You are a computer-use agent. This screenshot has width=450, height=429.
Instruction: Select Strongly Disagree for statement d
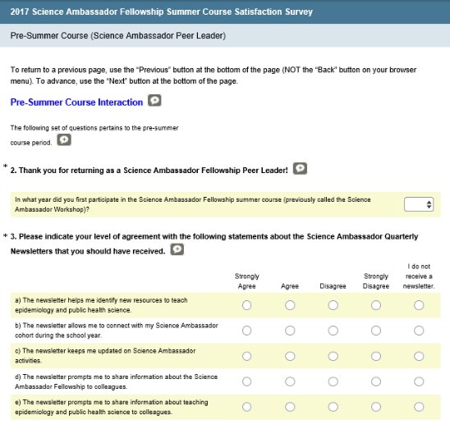[376, 381]
